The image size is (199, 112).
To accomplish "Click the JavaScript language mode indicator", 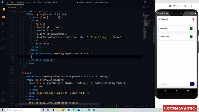I will tap(98, 106).
